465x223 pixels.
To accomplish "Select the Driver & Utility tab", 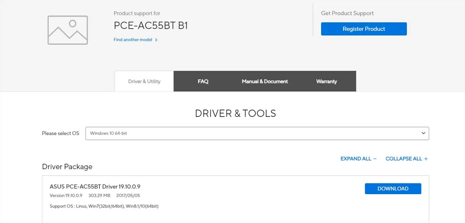I will (144, 81).
